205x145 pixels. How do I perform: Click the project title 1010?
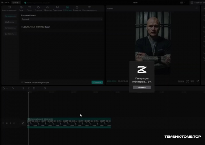tap(135, 3)
